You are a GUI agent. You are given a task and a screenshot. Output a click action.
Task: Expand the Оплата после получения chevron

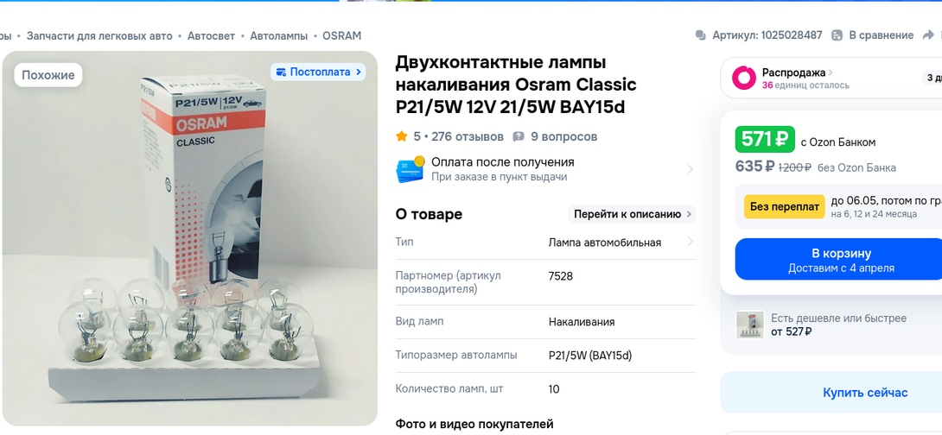[x=690, y=169]
